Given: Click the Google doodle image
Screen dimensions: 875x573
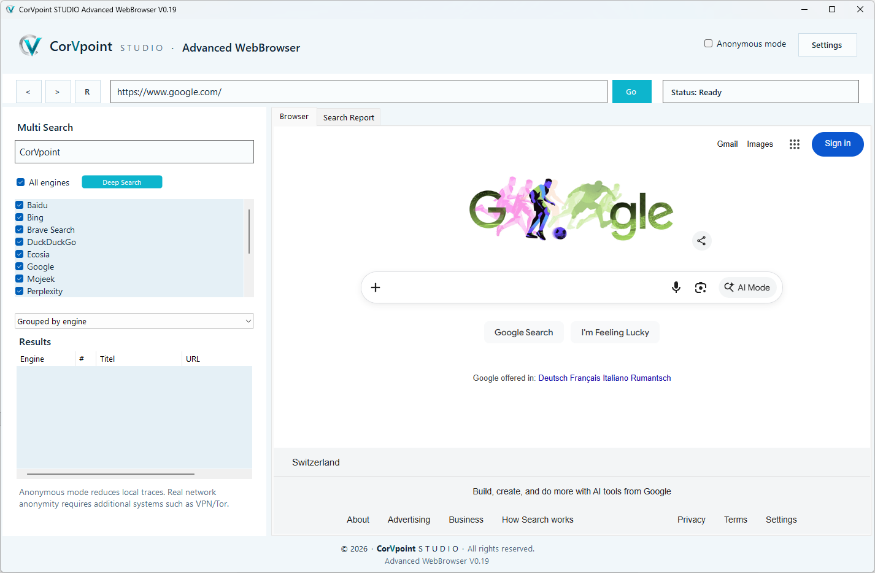Looking at the screenshot, I should coord(571,209).
